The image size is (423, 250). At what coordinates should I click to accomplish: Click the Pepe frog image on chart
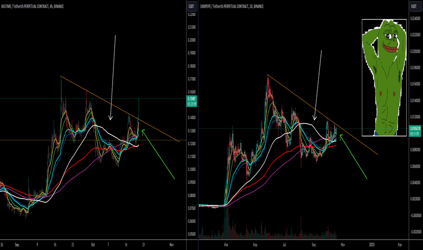(x=384, y=78)
